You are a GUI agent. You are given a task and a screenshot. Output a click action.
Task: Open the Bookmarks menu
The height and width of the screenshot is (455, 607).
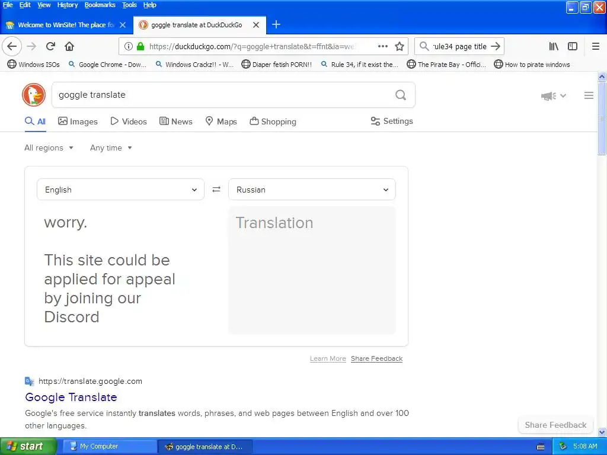click(100, 5)
